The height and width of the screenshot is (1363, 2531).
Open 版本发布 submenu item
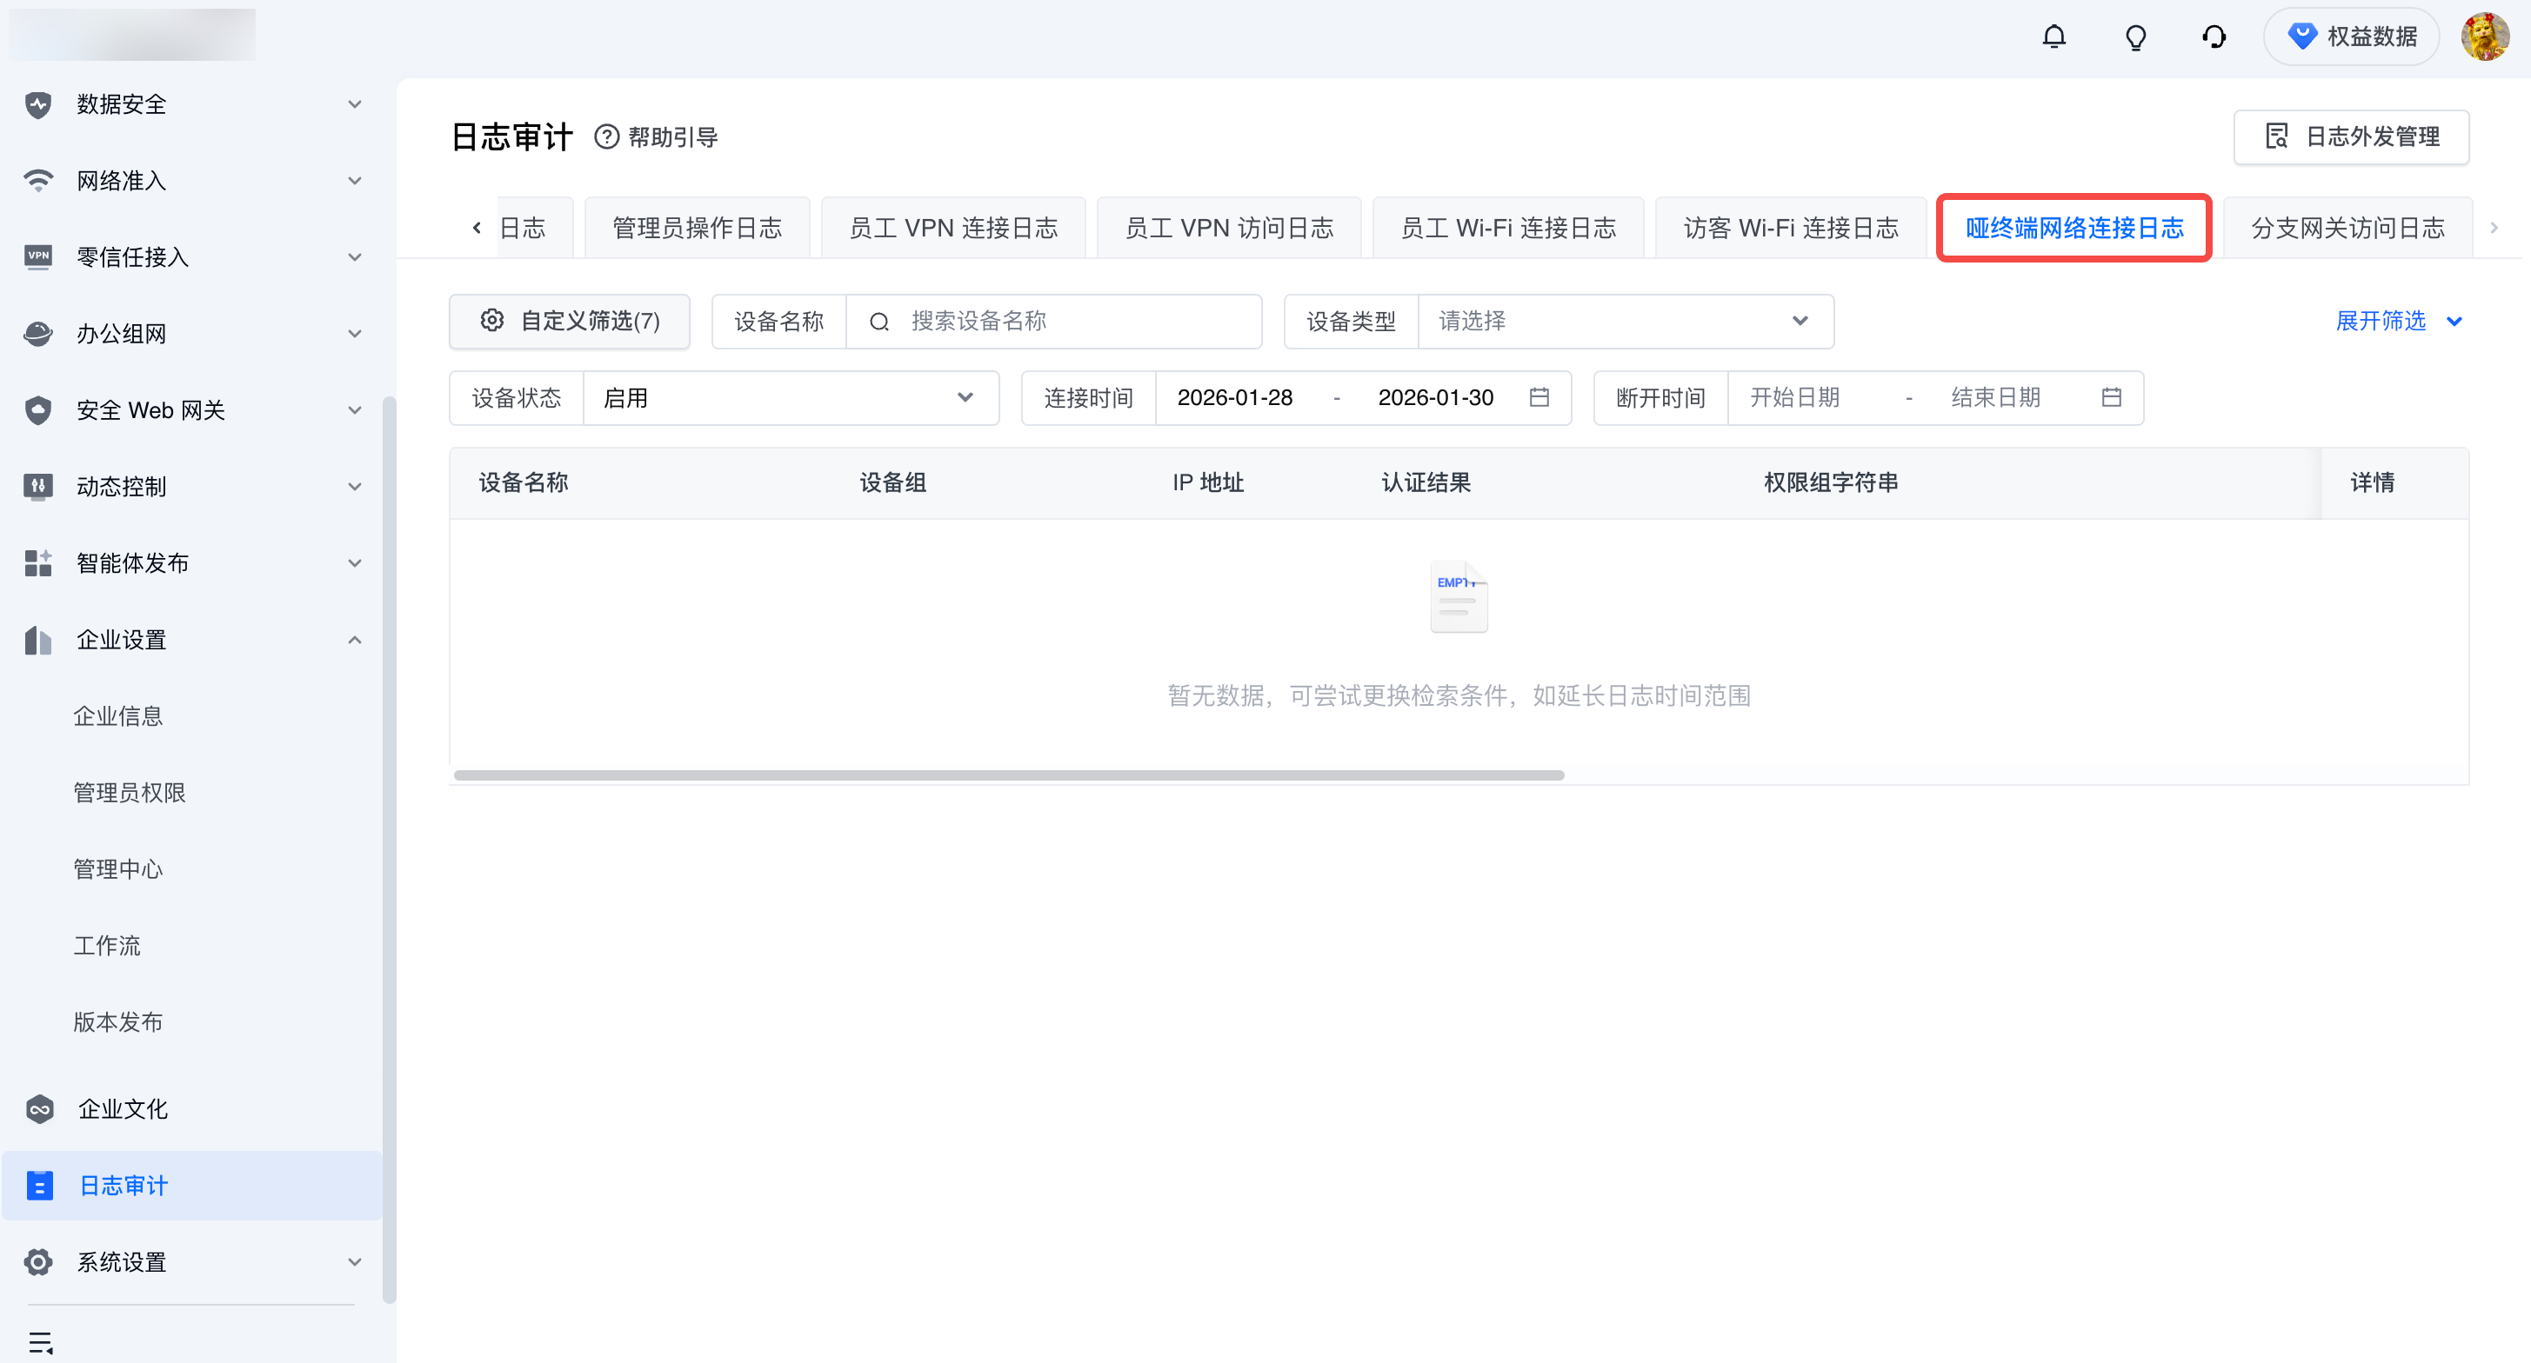click(118, 1022)
